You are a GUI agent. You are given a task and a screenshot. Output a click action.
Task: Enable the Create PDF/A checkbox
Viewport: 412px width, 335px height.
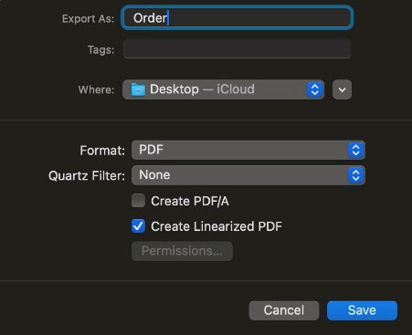pos(138,201)
